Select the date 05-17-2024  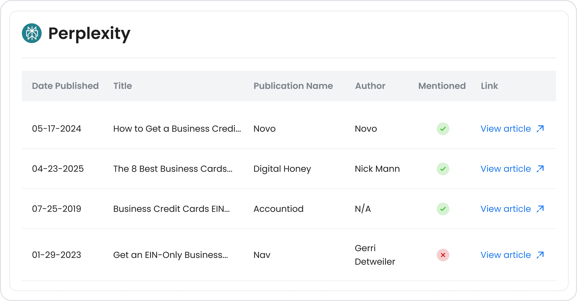pyautogui.click(x=57, y=129)
